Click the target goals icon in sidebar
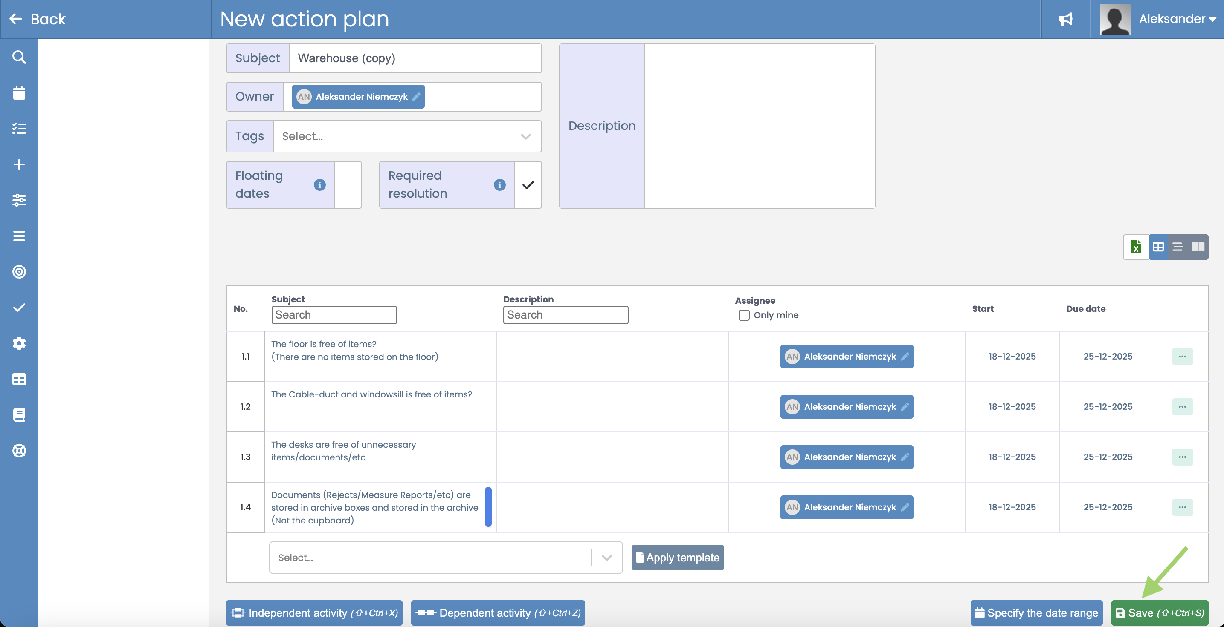This screenshot has width=1224, height=627. (x=19, y=271)
